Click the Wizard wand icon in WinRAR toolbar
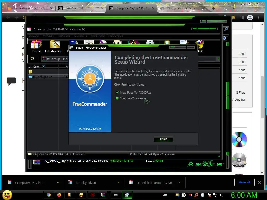Image resolution: width=267 pixels, height=200 pixels. point(134,42)
